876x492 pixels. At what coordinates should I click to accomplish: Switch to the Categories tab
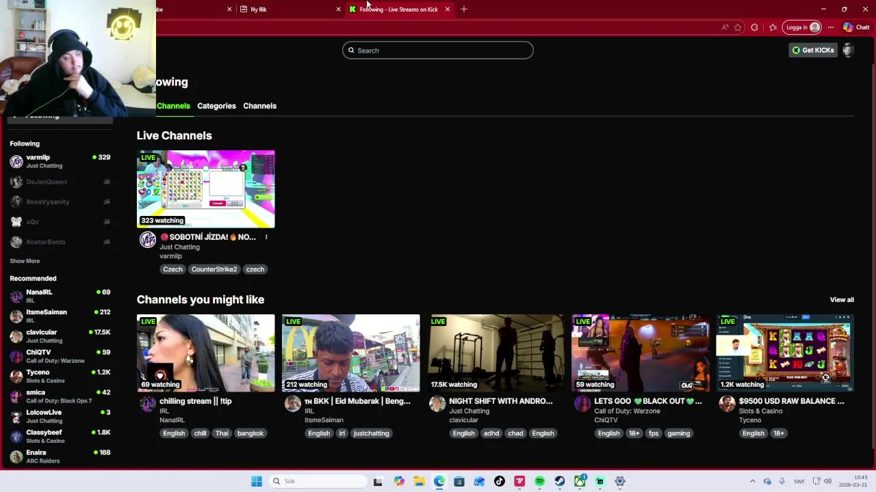[216, 106]
